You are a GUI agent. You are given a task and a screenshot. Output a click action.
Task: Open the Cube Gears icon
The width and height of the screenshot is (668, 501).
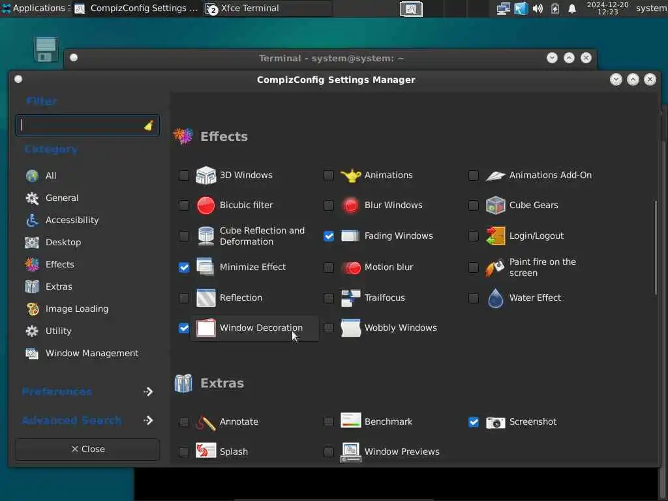click(x=496, y=205)
